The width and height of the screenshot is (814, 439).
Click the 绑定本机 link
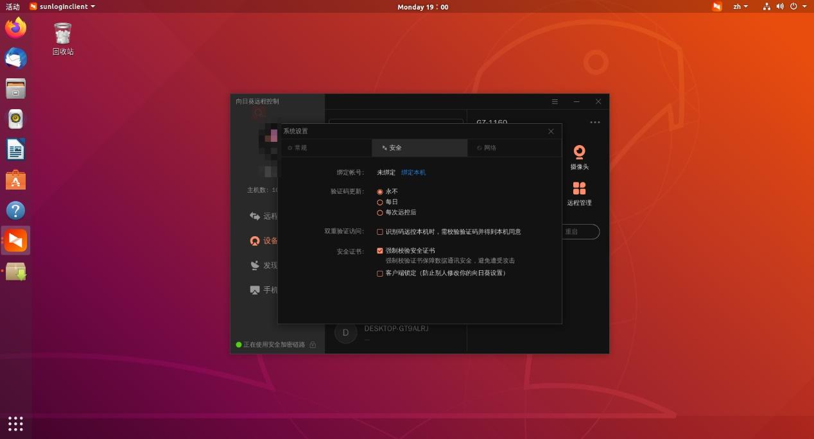click(x=413, y=173)
